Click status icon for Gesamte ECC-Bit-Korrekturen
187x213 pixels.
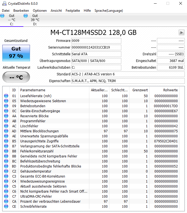(6, 176)
